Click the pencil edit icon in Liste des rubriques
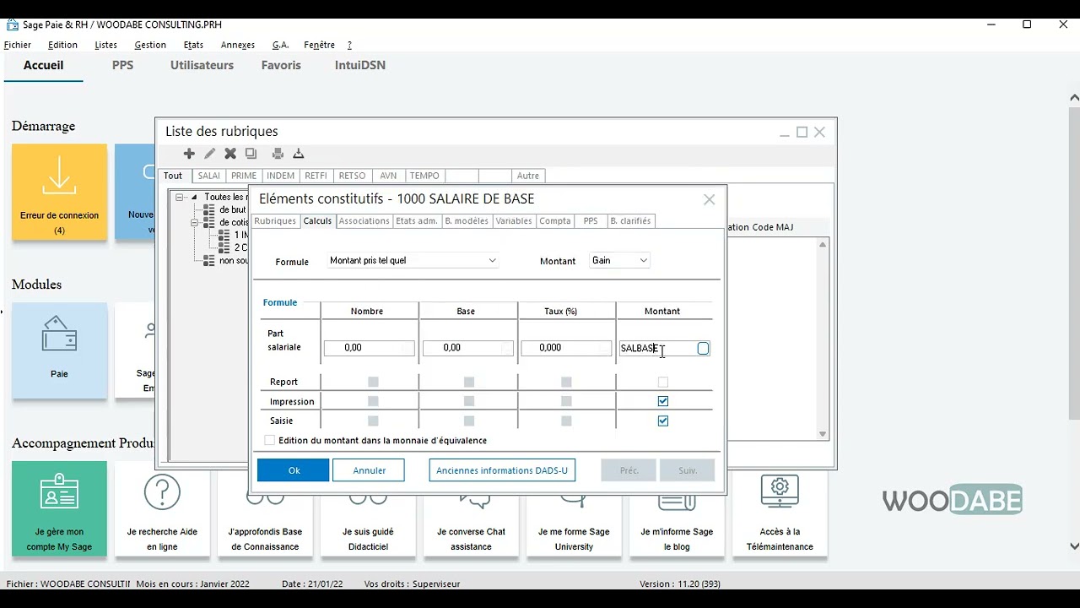1080x608 pixels. coord(209,154)
